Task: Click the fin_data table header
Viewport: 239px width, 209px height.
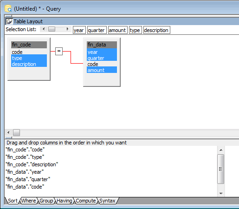Action: coord(102,45)
